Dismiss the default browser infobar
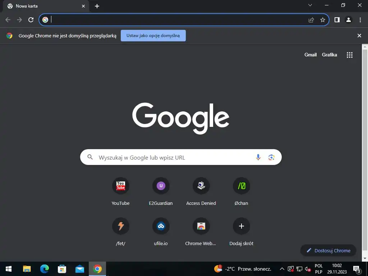The width and height of the screenshot is (368, 276). click(359, 36)
